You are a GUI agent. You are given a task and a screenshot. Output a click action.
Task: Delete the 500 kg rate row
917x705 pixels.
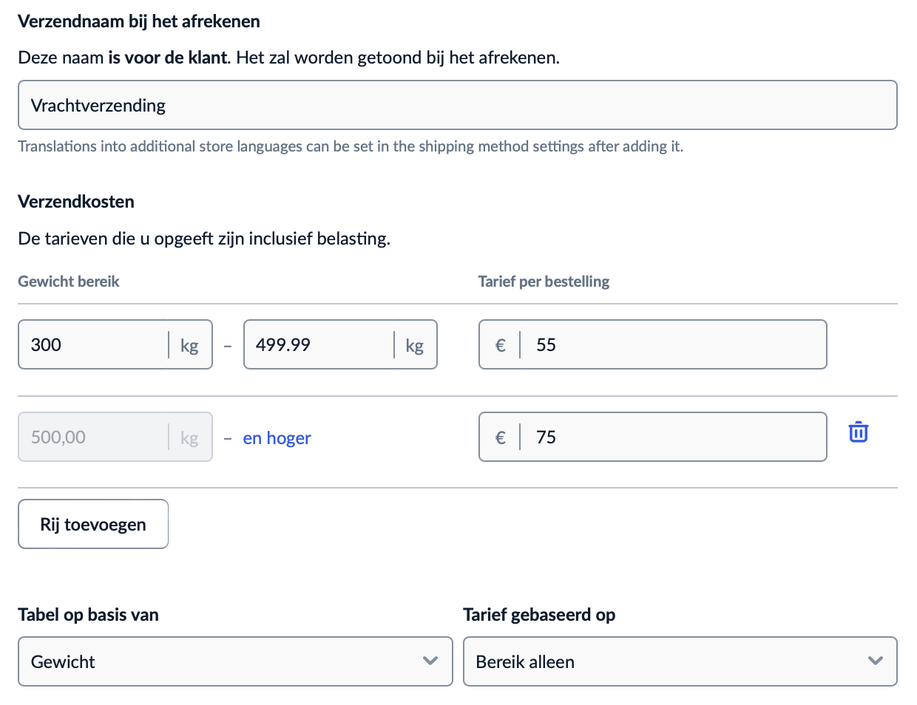pyautogui.click(x=858, y=432)
